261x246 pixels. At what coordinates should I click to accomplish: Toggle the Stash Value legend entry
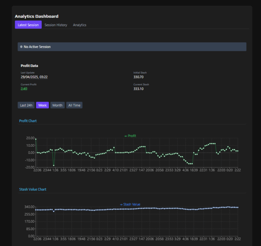[x=130, y=204]
